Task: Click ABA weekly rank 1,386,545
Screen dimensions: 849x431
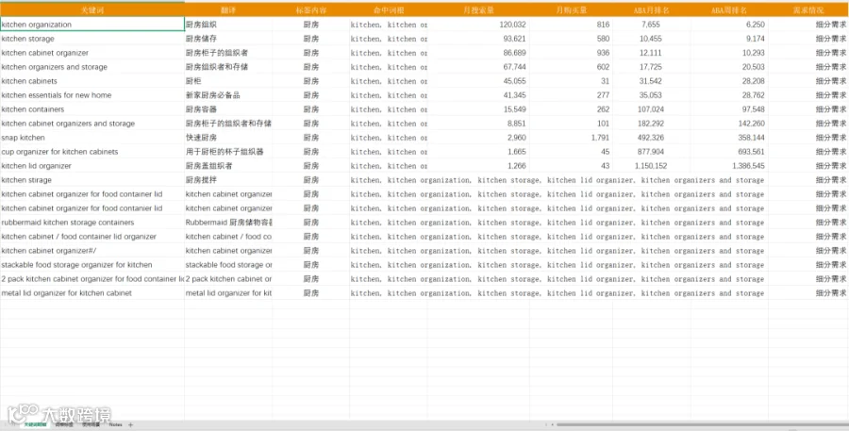Action: click(x=729, y=166)
